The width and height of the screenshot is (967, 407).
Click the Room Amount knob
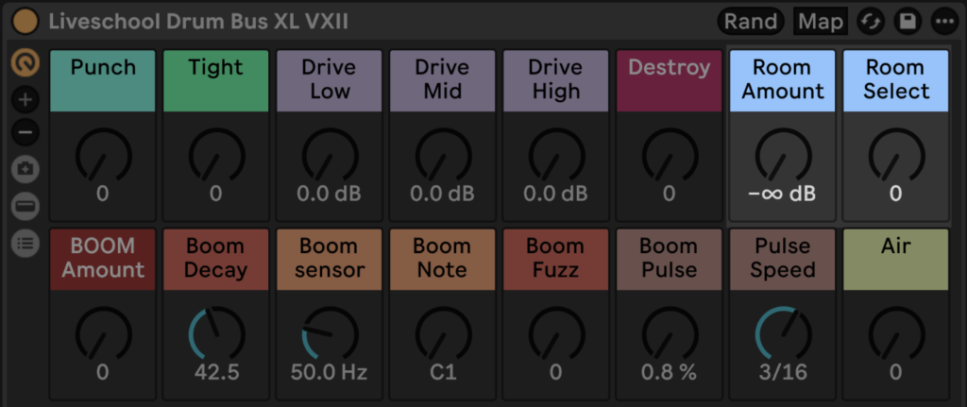[783, 156]
